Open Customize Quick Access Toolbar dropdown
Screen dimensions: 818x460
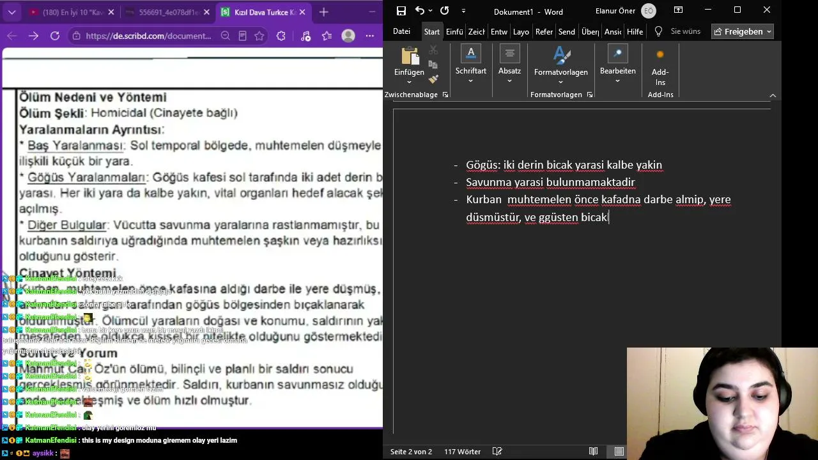click(463, 11)
